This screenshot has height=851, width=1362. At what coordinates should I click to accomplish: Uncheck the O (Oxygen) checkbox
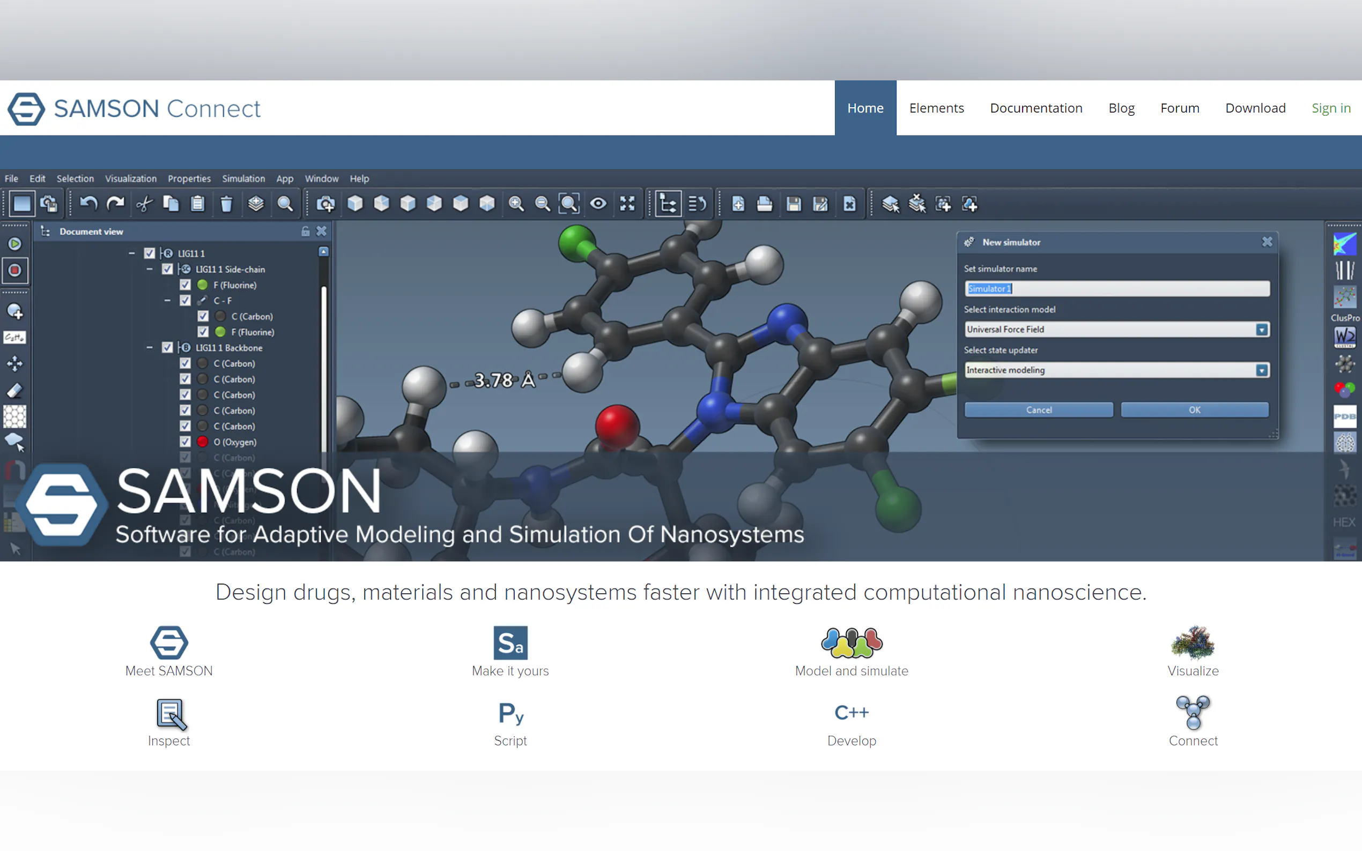[x=185, y=442]
